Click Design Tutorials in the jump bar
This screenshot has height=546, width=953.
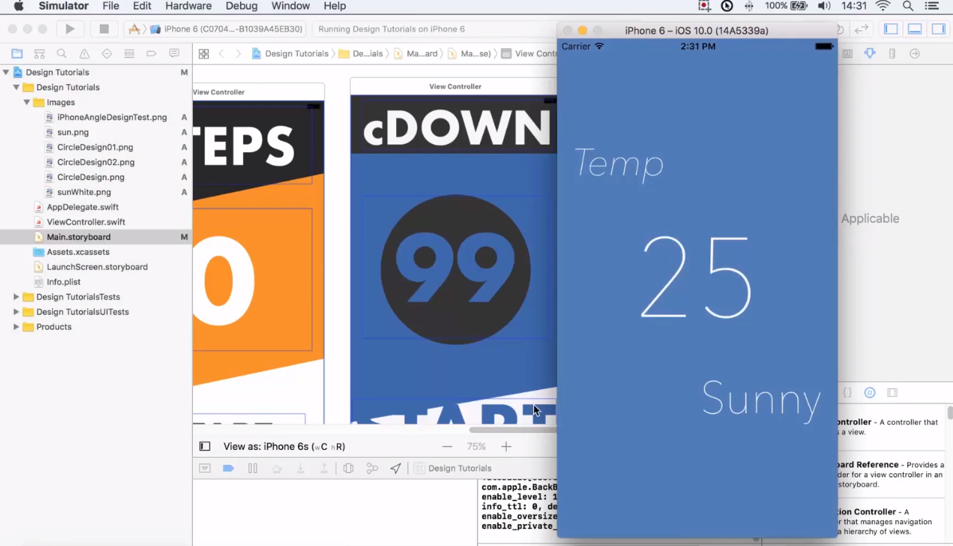pyautogui.click(x=290, y=54)
